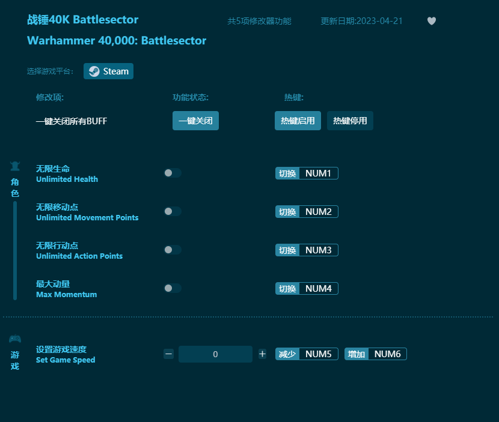Screen dimensions: 499x422
Task: Click the 更新日期:2023-04-21 text
Action: click(361, 21)
